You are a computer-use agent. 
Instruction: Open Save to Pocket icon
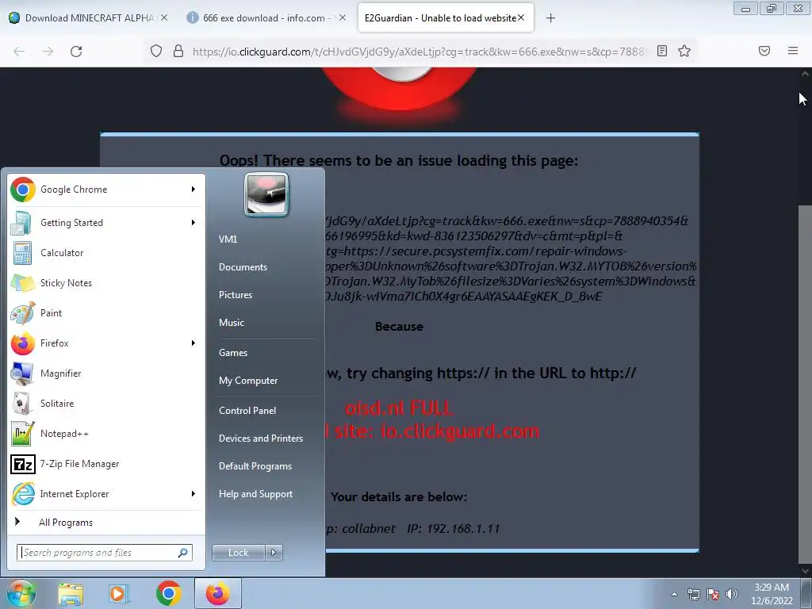click(x=764, y=51)
